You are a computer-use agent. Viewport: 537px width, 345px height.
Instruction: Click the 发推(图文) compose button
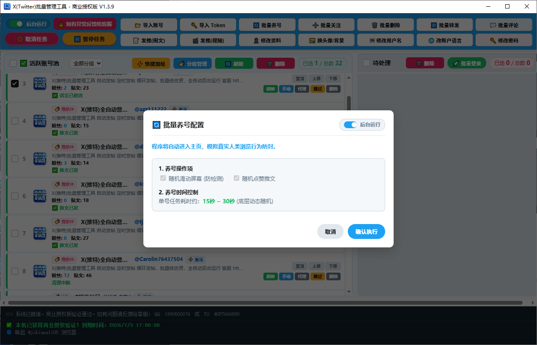point(148,41)
